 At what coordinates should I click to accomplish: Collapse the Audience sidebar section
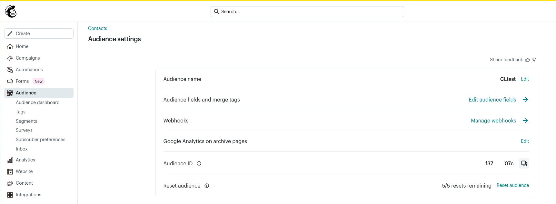coord(26,93)
